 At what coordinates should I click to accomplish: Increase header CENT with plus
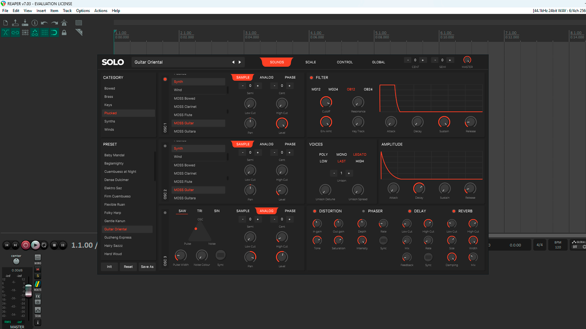[423, 60]
